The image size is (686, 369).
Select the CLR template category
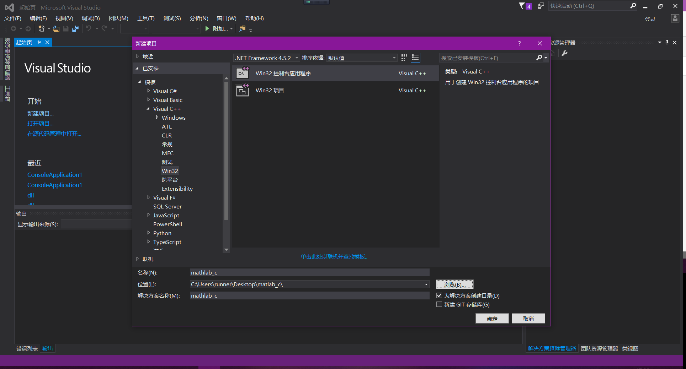pos(167,135)
